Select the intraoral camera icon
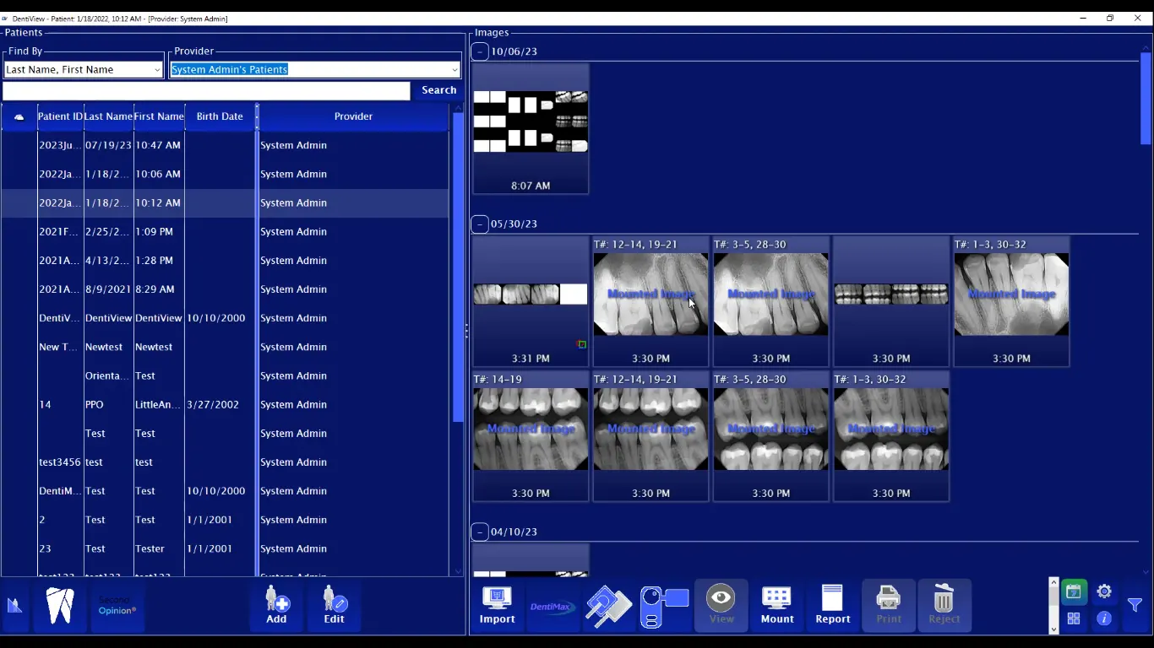This screenshot has width=1154, height=648. pos(664,606)
